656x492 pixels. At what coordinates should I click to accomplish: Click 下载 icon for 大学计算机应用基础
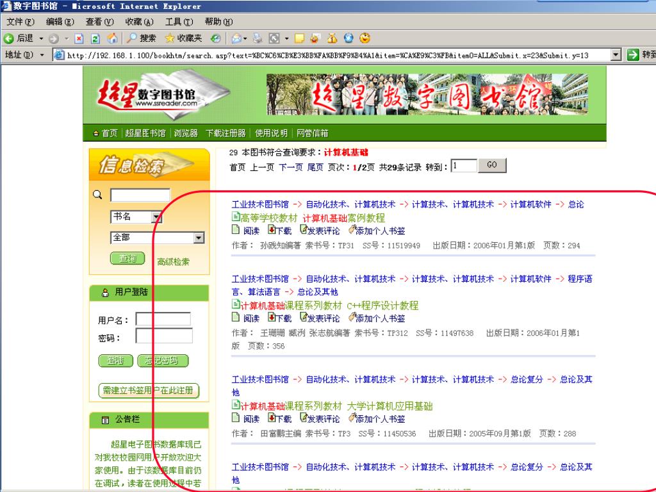click(272, 418)
